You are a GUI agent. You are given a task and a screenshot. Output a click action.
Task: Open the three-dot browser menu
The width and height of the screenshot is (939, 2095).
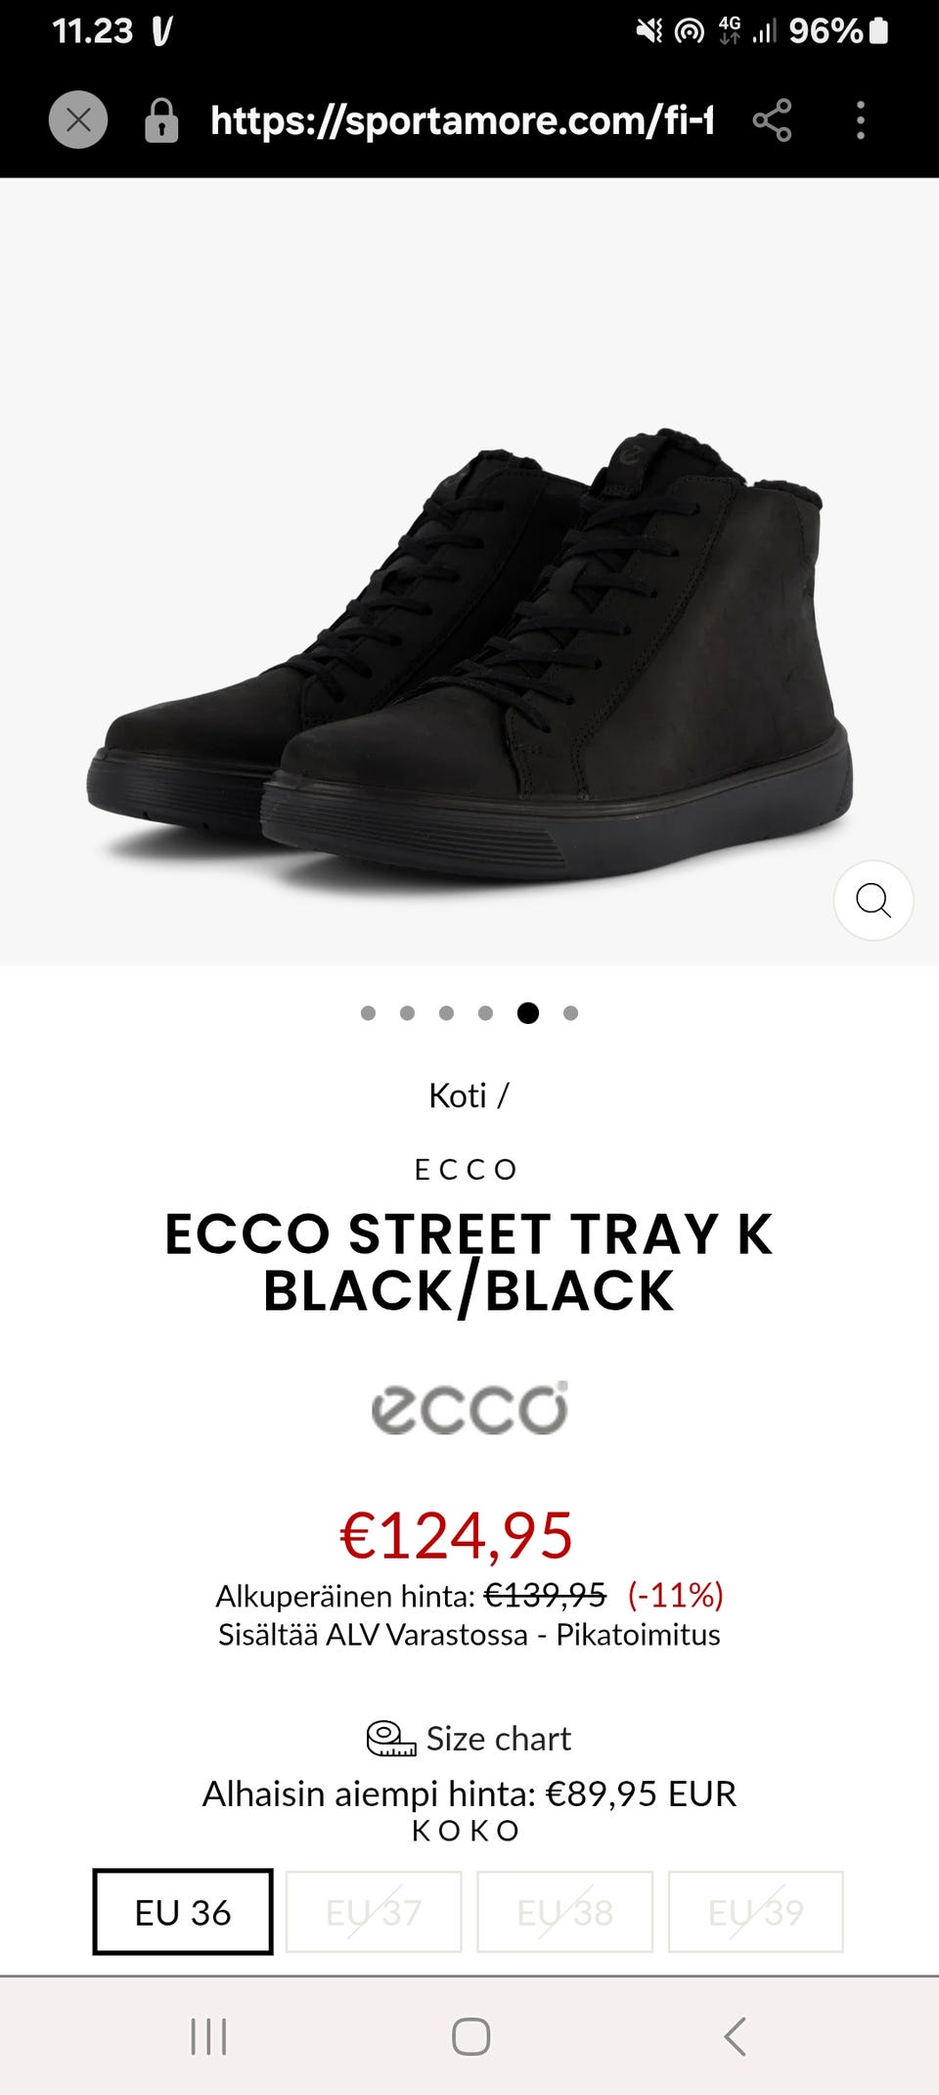pyautogui.click(x=860, y=120)
